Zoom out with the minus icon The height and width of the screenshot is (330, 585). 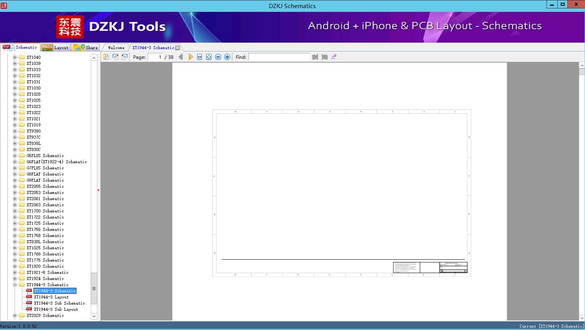[x=218, y=57]
